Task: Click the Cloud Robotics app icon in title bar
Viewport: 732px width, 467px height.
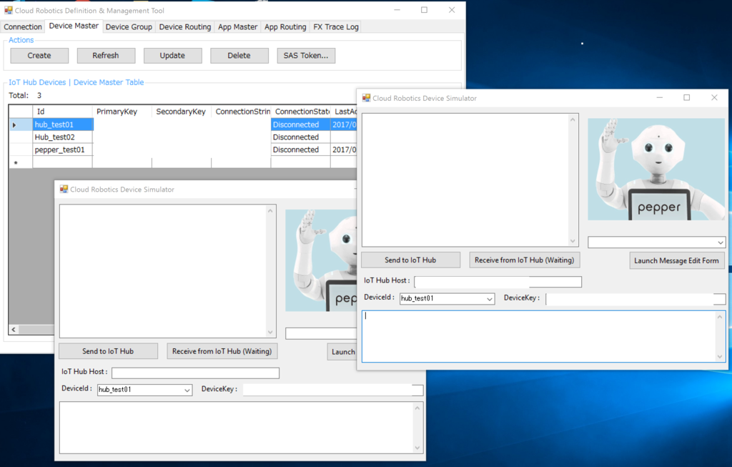Action: (9, 10)
